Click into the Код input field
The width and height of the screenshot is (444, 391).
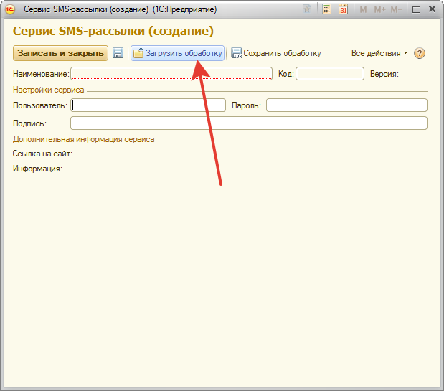point(330,73)
